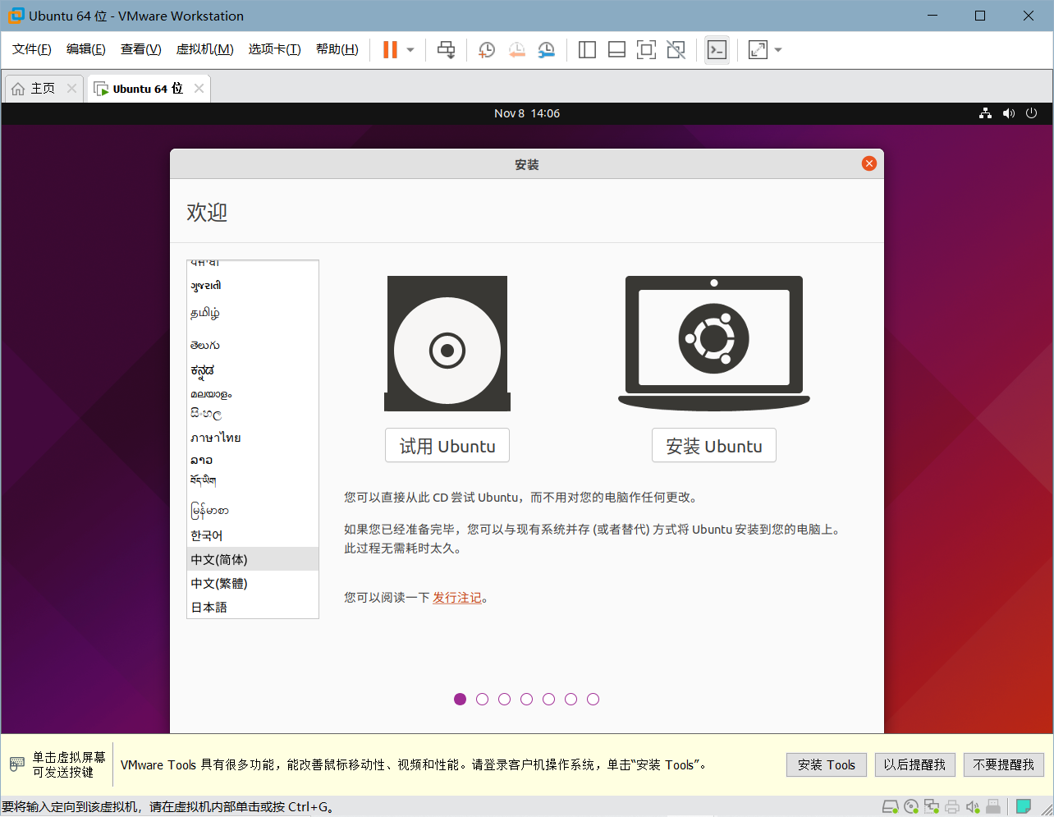Open the Ubuntu power menu icon
Image resolution: width=1054 pixels, height=817 pixels.
pyautogui.click(x=1032, y=113)
